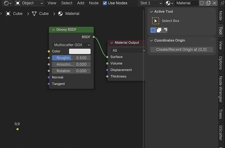The height and width of the screenshot is (148, 225).
Task: Open the Select menu
Action: coord(67,3)
